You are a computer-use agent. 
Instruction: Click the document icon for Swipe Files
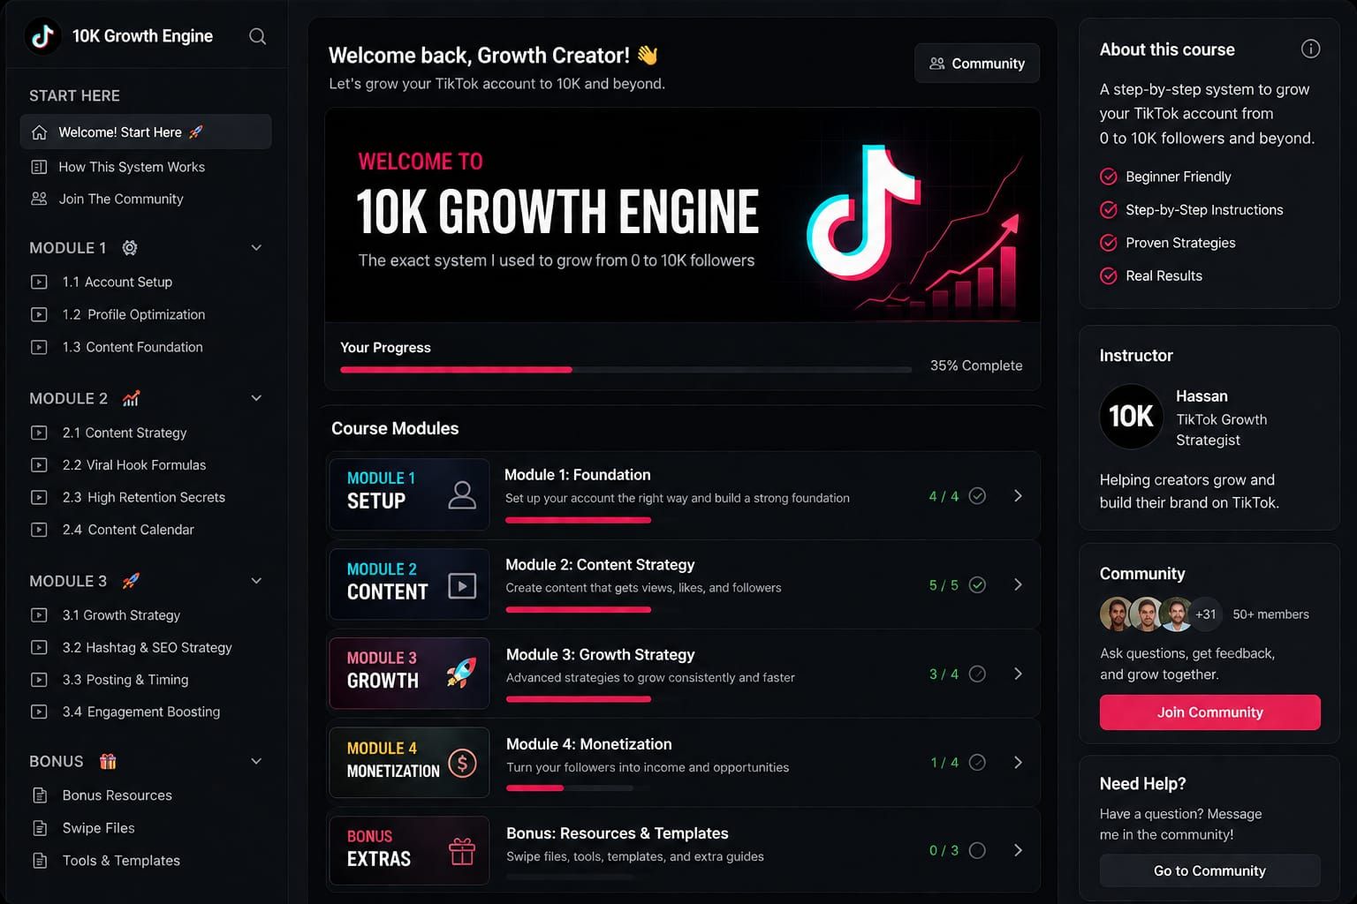[40, 828]
